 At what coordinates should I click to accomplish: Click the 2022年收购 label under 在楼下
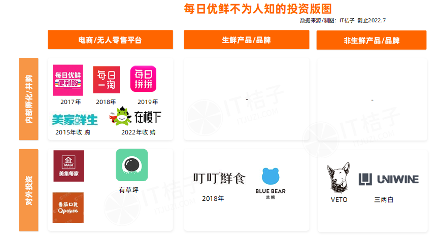click(139, 132)
